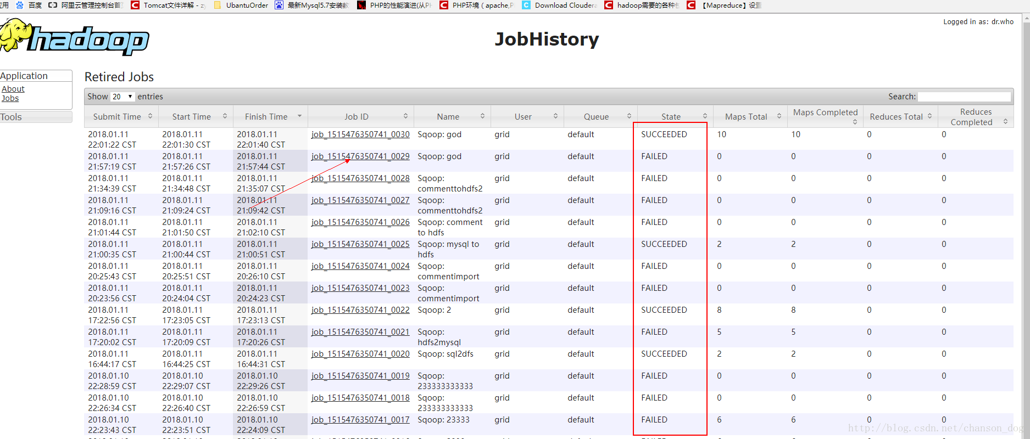Open the 【Mapreduce】设置 bookmark
The height and width of the screenshot is (439, 1030).
click(724, 5)
